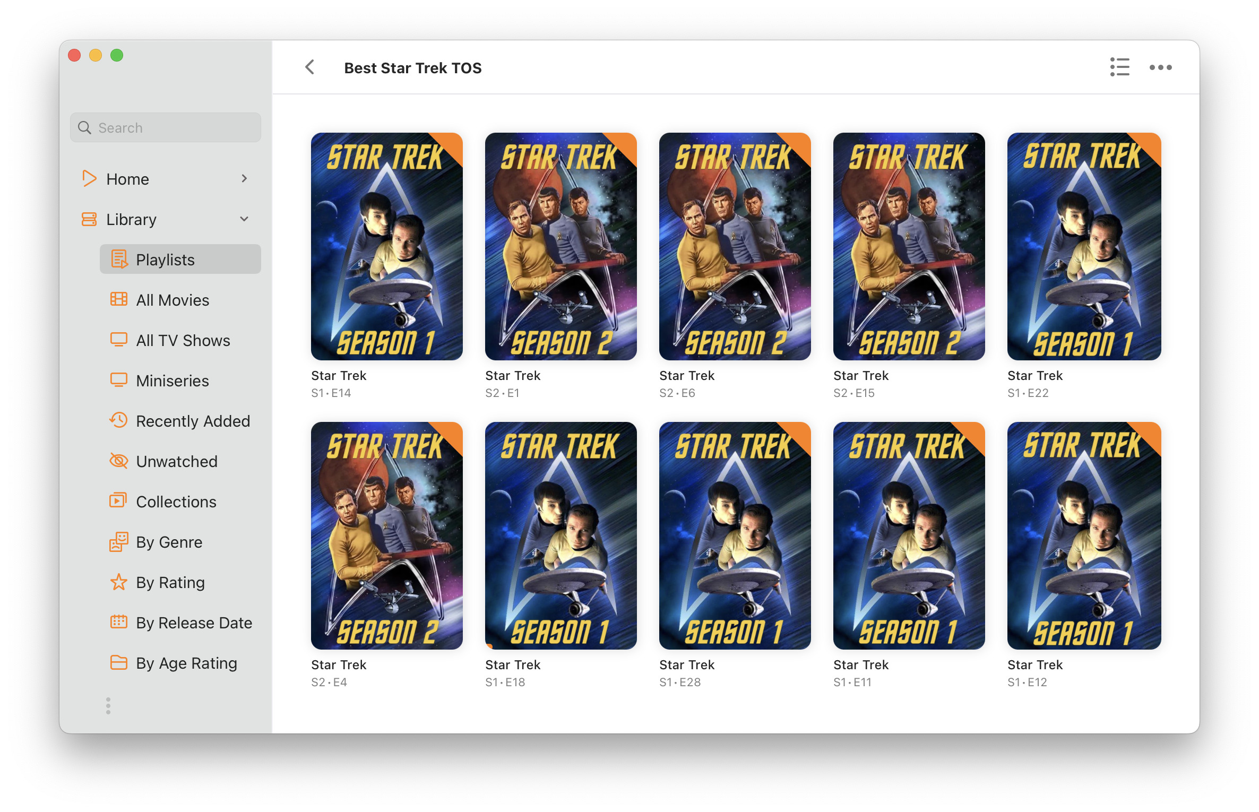Screen dimensions: 1259x812
Task: Click the Playlists sidebar icon
Action: pyautogui.click(x=119, y=260)
